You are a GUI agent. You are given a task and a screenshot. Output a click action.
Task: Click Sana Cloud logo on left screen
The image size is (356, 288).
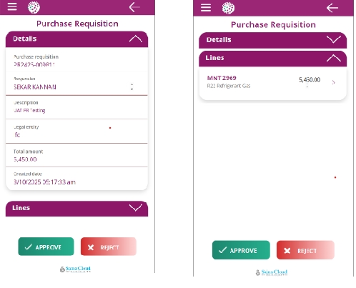(x=75, y=269)
